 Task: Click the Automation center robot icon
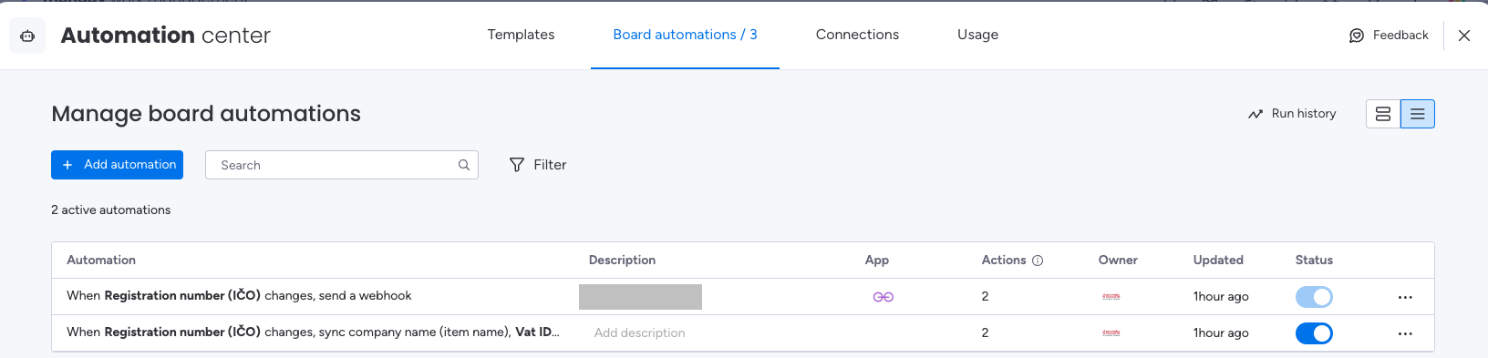(27, 36)
